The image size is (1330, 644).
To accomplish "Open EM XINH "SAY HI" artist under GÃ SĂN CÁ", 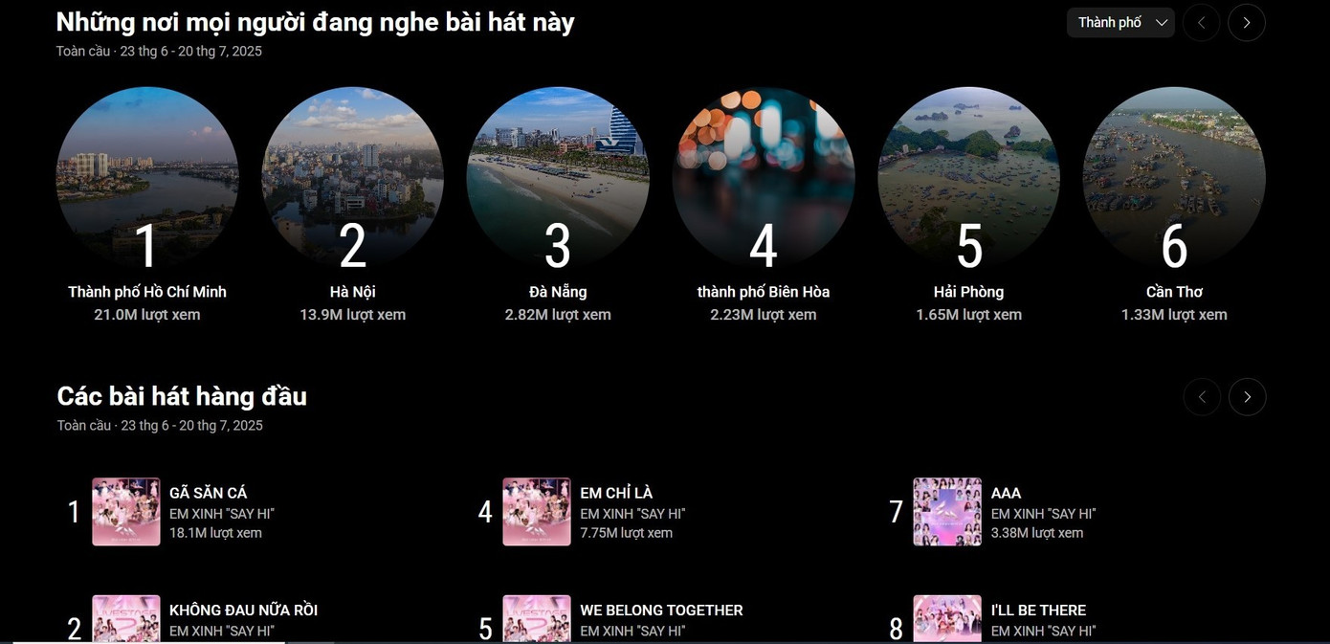I will point(222,514).
